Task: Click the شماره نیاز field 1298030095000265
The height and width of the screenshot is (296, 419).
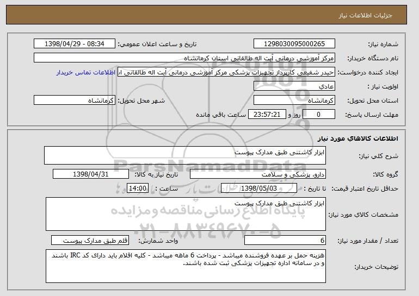Action: (x=294, y=44)
